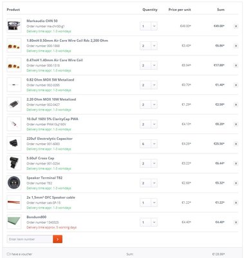244x258 pixels.
Task: Remove 220uF Electrolytic Capacitor from cart
Action: coord(236,144)
